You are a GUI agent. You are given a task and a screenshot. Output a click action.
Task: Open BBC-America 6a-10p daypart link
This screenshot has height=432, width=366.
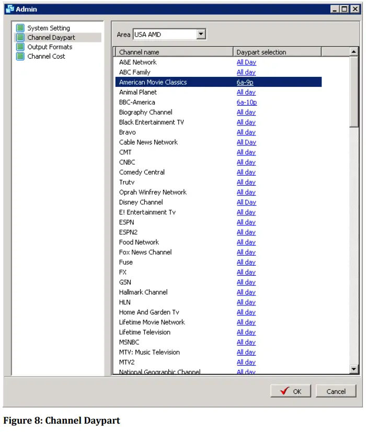tap(246, 102)
